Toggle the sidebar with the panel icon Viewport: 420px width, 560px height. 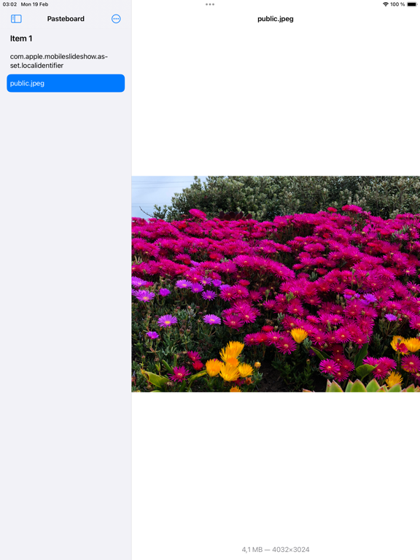[x=16, y=18]
